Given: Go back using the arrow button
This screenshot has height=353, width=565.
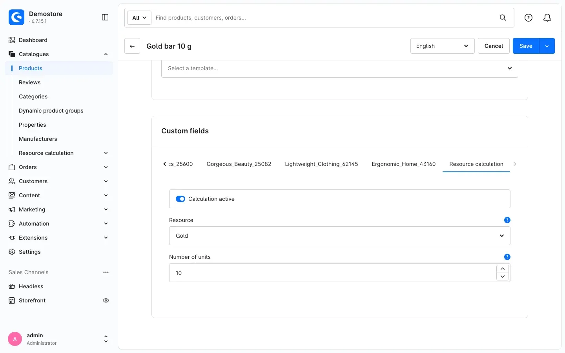Looking at the screenshot, I should pos(132,46).
